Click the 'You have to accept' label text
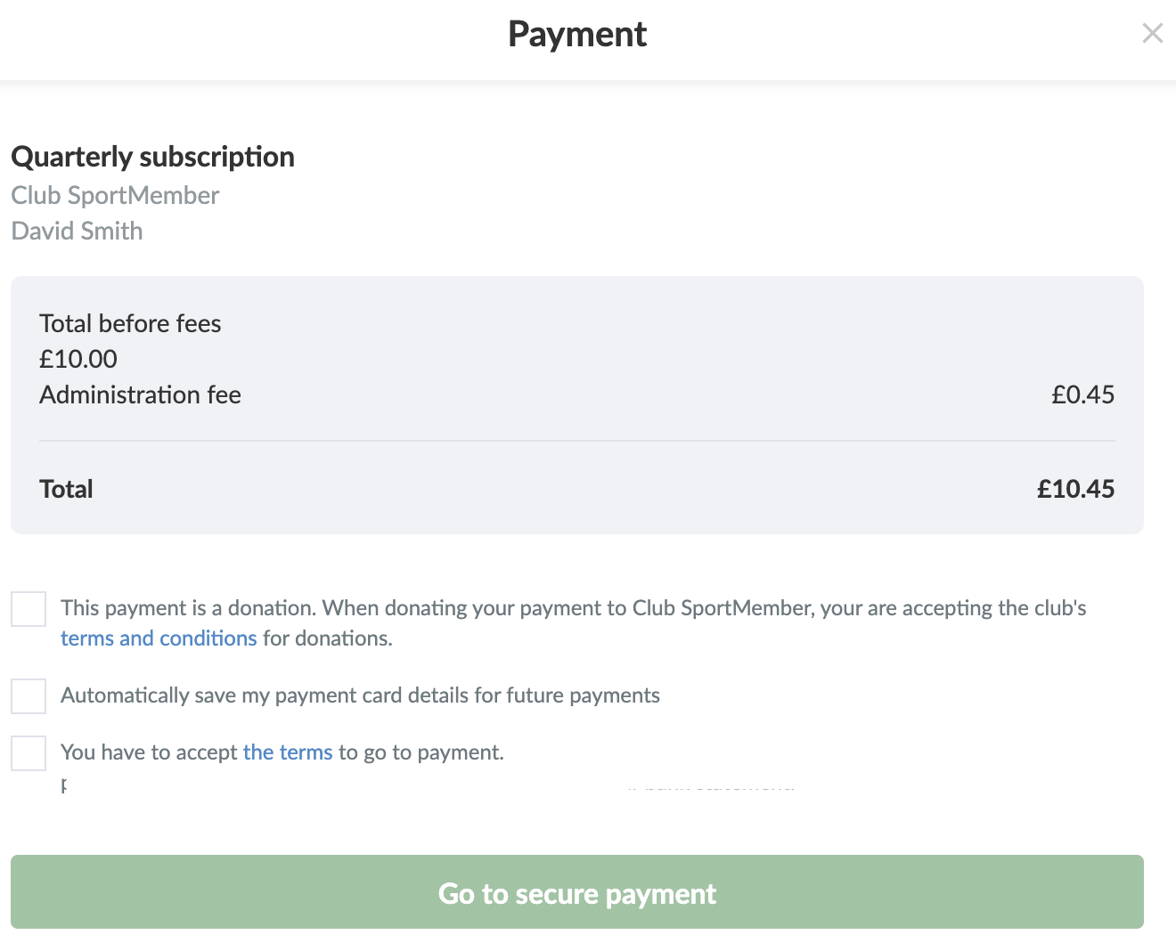This screenshot has width=1176, height=951. pos(150,752)
